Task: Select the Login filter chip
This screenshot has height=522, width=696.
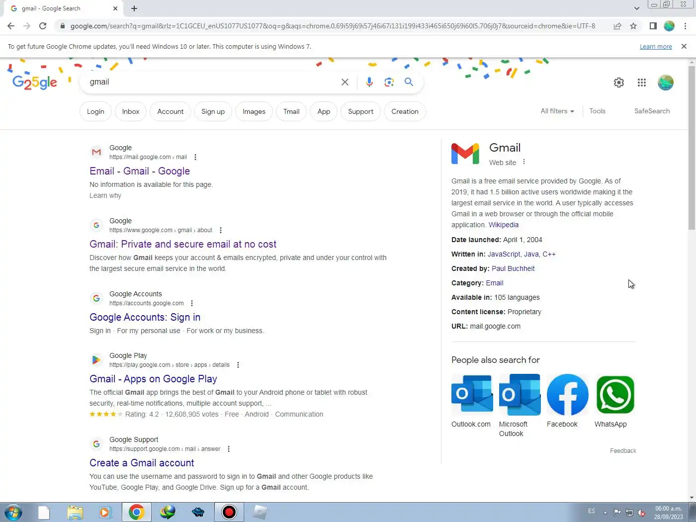Action: coord(95,111)
